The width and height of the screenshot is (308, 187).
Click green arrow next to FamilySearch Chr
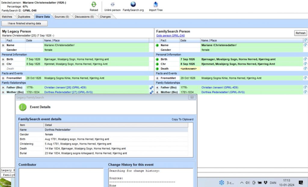157,64
